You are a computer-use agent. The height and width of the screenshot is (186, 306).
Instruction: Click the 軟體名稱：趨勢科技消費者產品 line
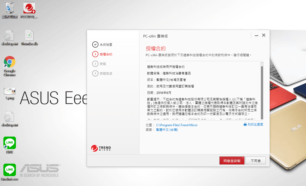pyautogui.click(x=169, y=73)
